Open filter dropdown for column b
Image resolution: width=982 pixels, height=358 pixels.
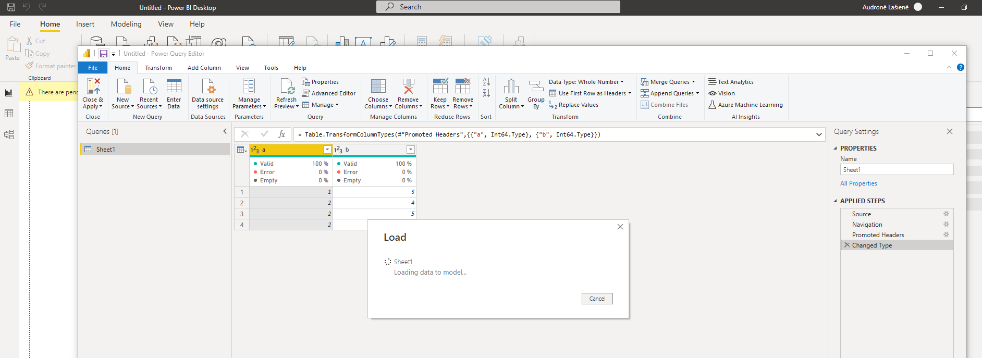click(x=411, y=150)
